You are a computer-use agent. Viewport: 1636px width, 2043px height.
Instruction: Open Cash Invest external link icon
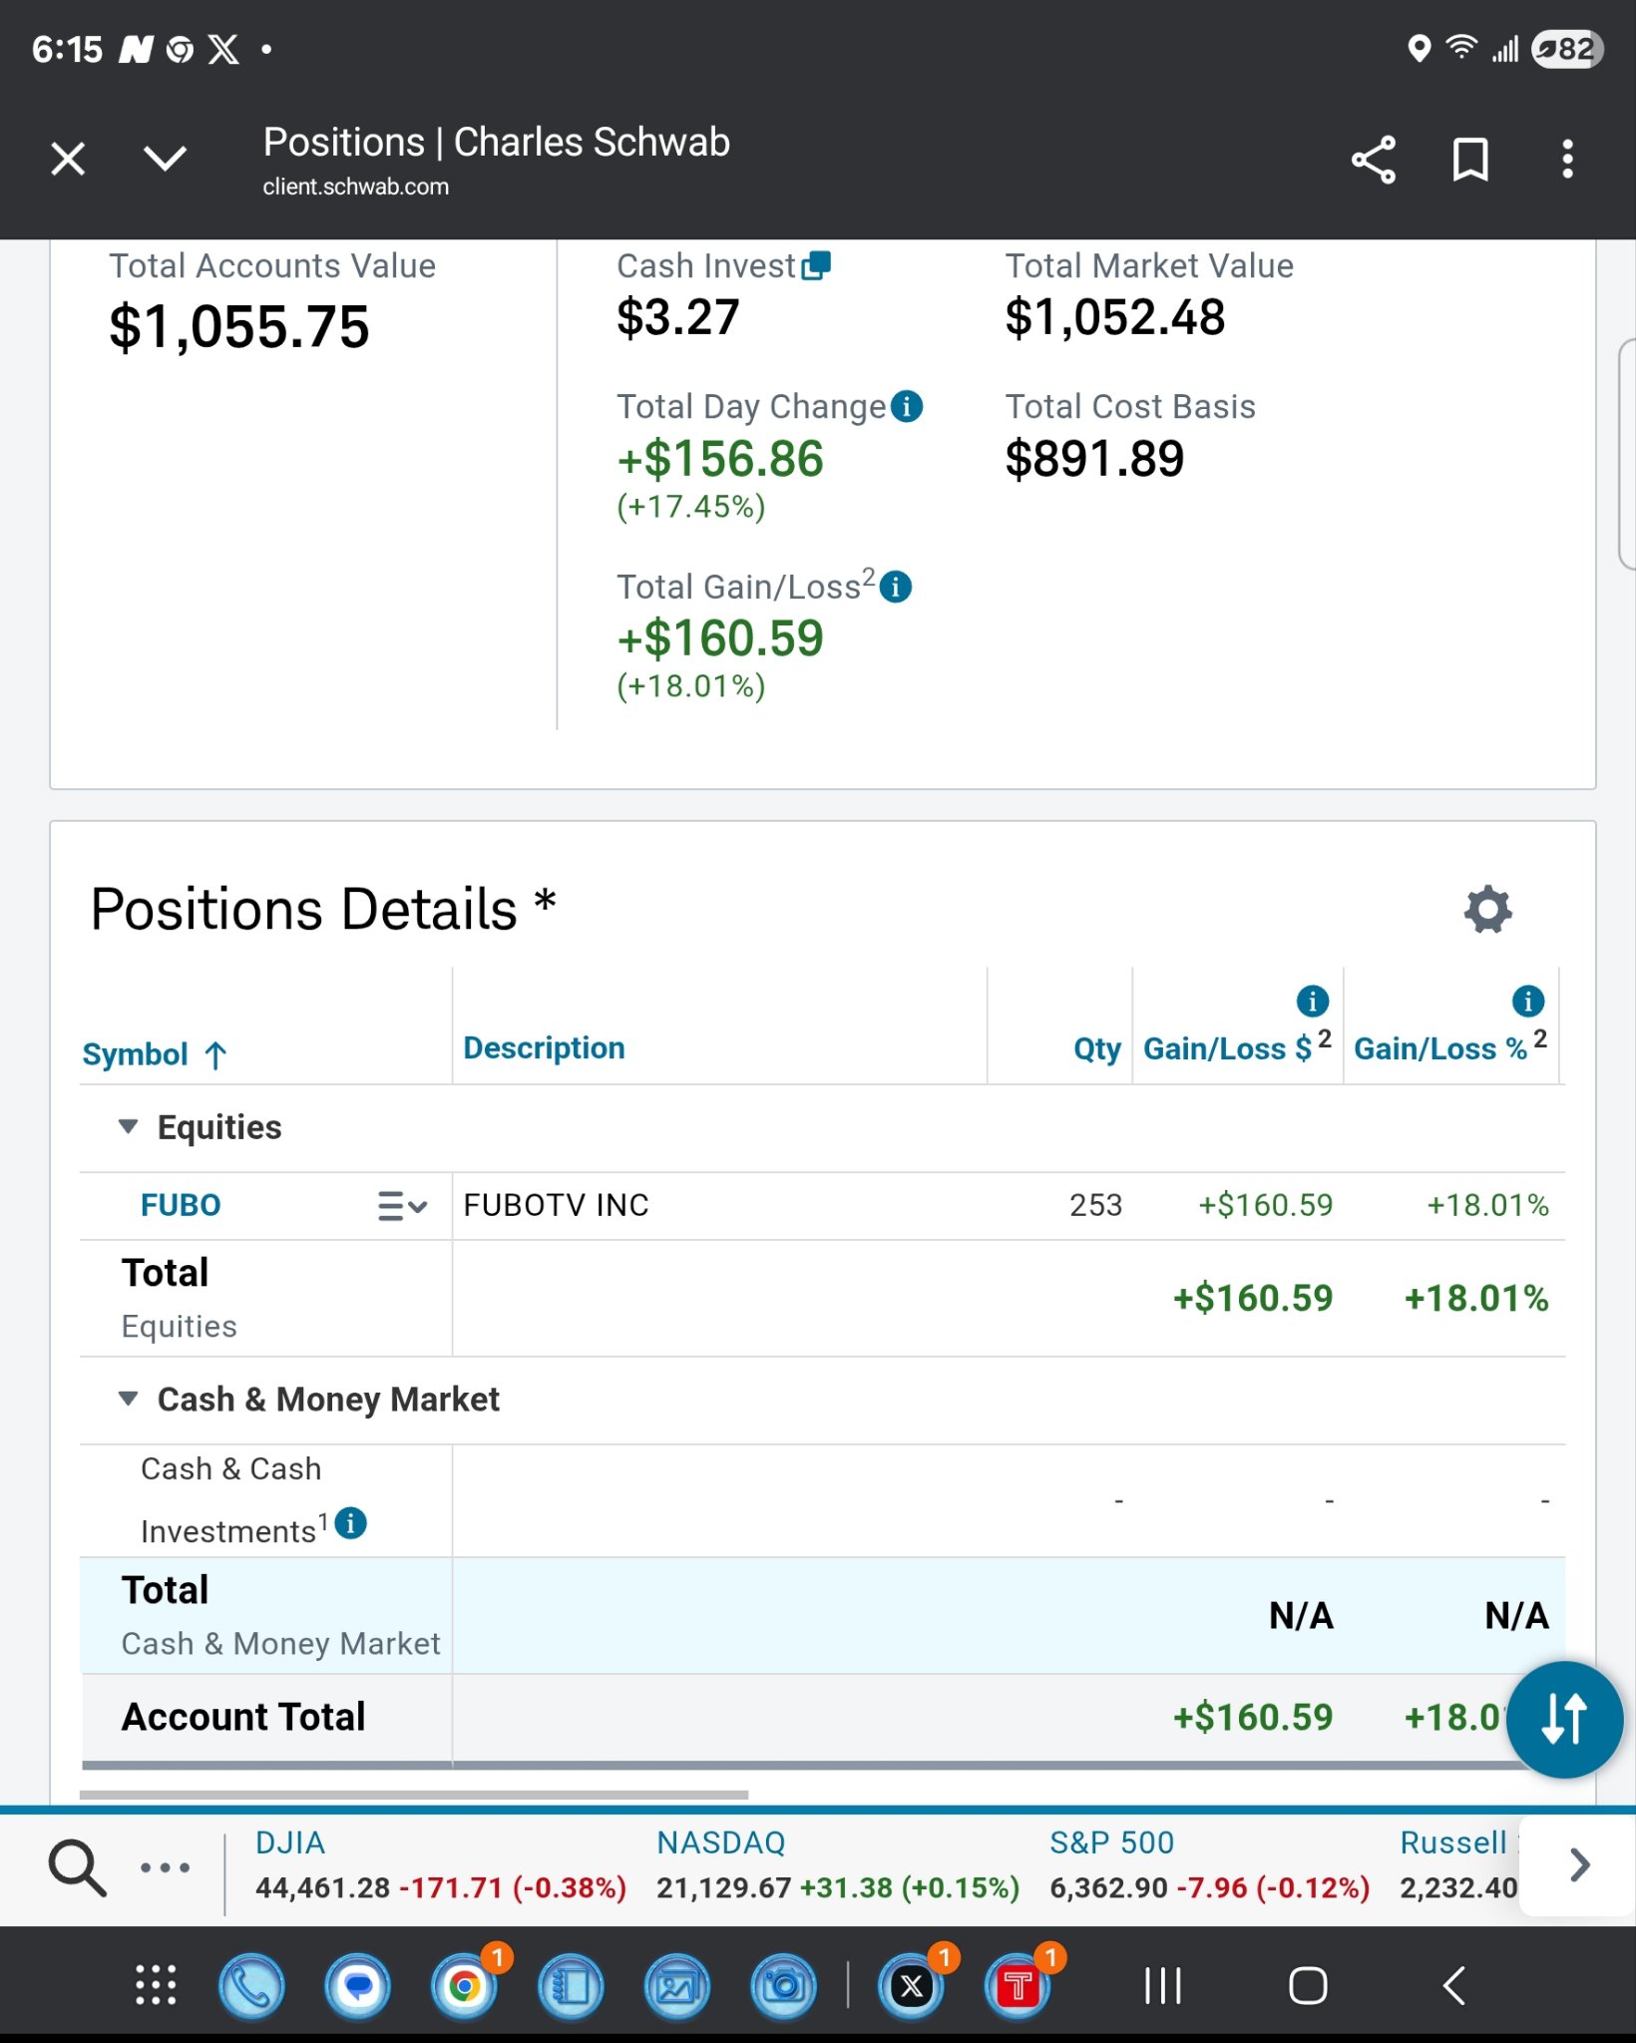tap(816, 265)
